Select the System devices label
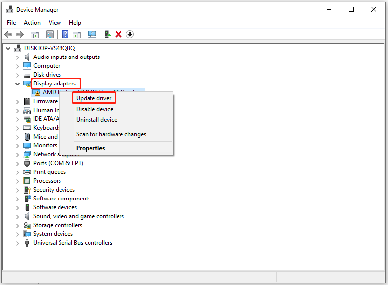This screenshot has width=388, height=285. (x=53, y=234)
